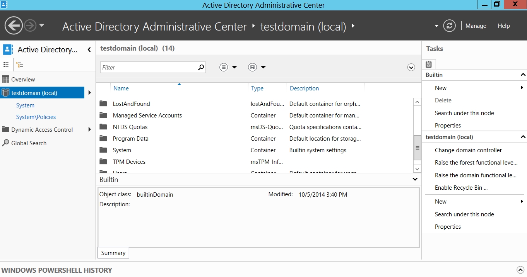
Task: Select Dynamic Access Control node
Action: tap(42, 130)
